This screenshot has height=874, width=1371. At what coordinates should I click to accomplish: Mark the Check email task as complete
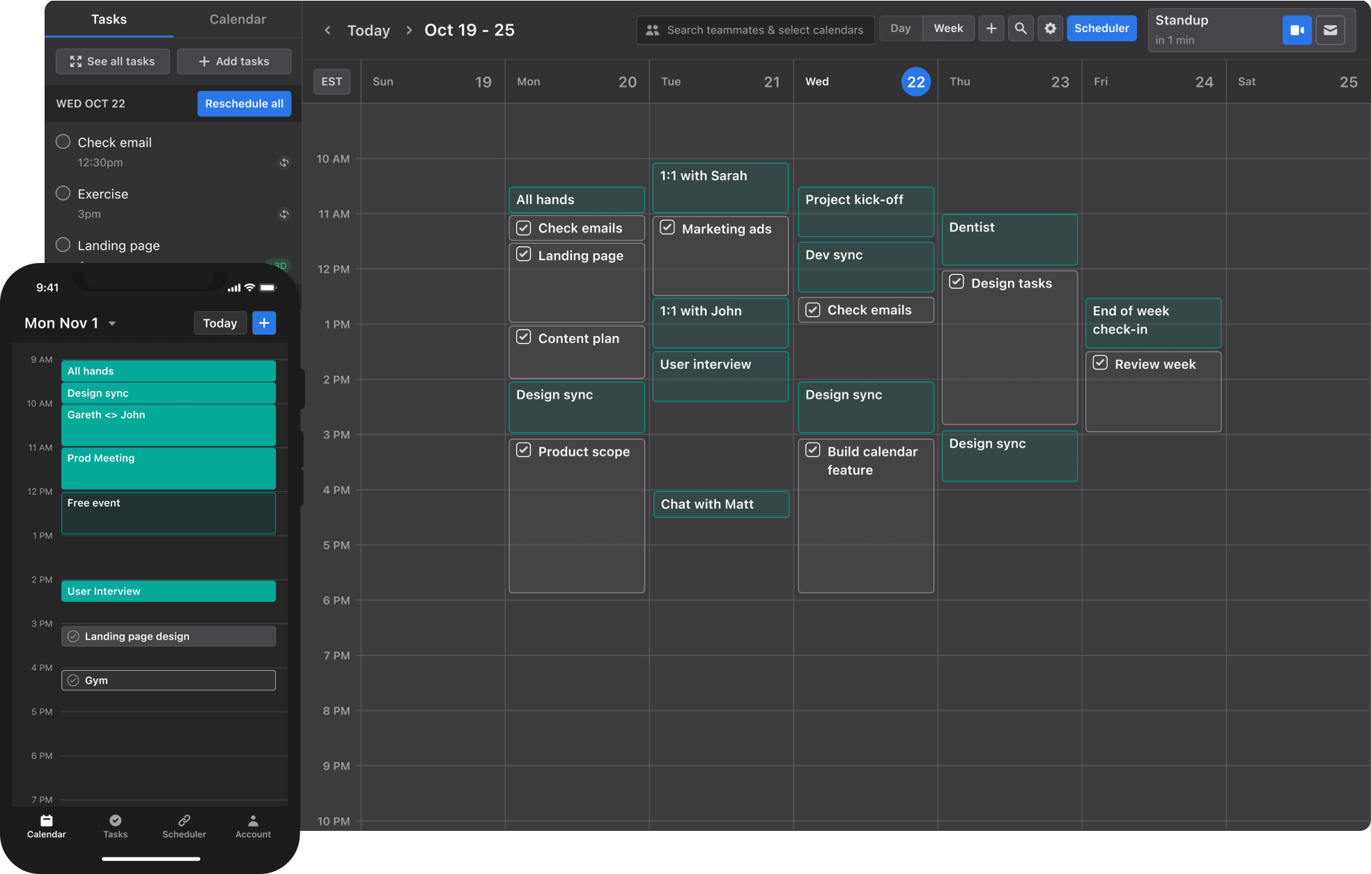tap(63, 142)
